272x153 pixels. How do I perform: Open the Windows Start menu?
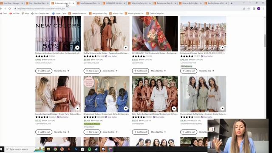pyautogui.click(x=1, y=149)
